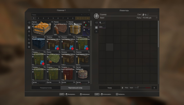Select inventory grid view icon

click(x=96, y=27)
